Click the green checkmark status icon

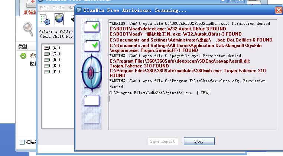pyautogui.click(x=23, y=56)
